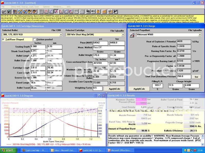Toggle the Shot Start pressure bar unit button
The height and width of the screenshot is (153, 205).
tap(196, 76)
